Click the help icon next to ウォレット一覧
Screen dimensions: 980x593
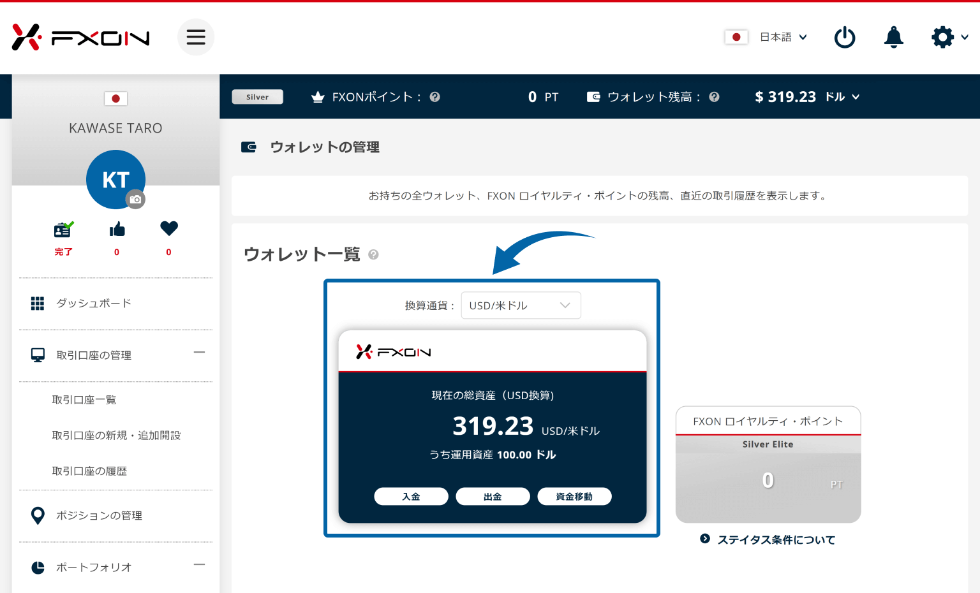click(374, 254)
